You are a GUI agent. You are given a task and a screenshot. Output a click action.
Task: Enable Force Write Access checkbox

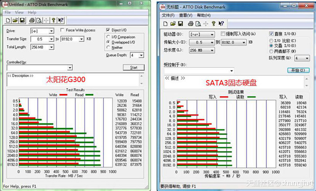[x=62, y=30]
